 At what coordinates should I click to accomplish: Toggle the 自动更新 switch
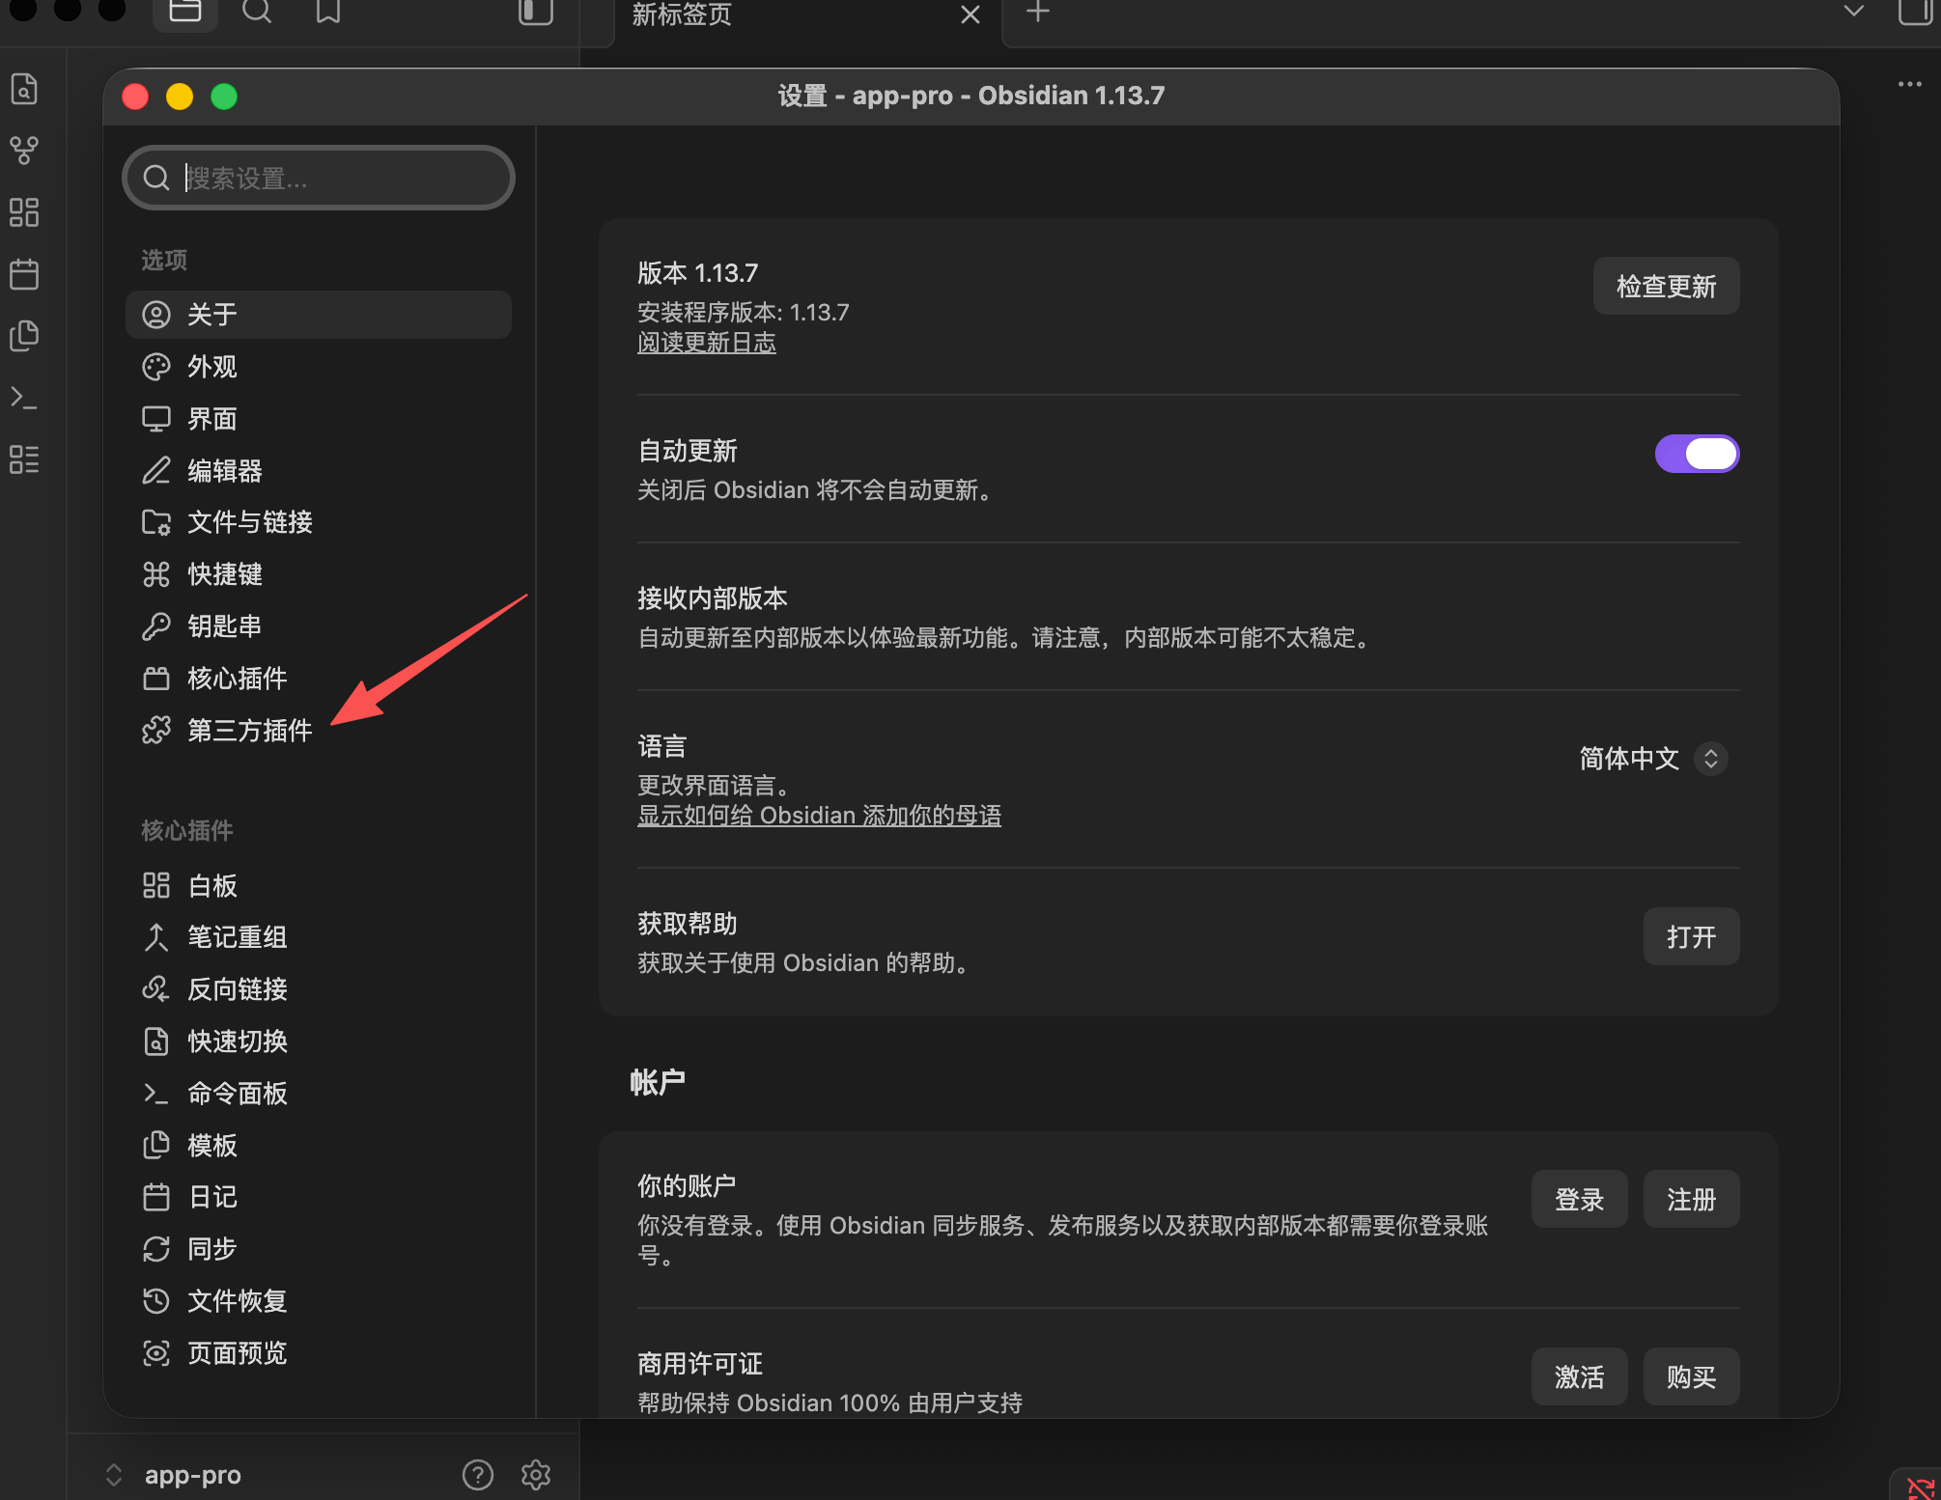point(1697,454)
